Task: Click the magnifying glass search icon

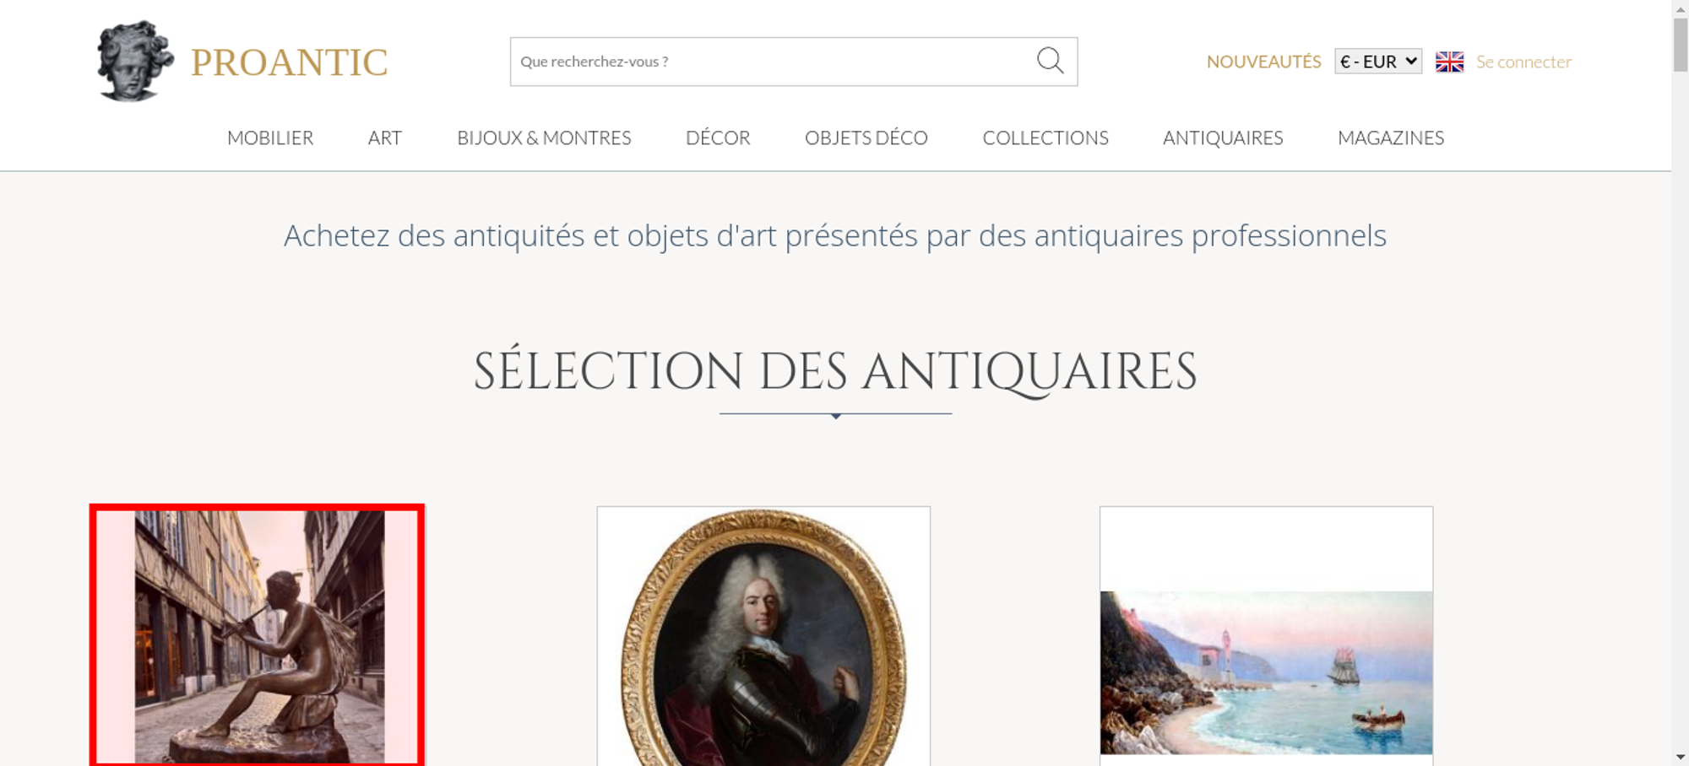Action: pyautogui.click(x=1050, y=61)
